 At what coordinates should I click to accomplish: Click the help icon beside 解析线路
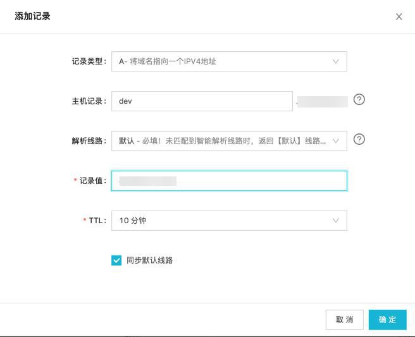(x=359, y=140)
